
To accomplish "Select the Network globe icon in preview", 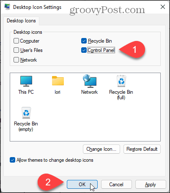I will pos(90,81).
